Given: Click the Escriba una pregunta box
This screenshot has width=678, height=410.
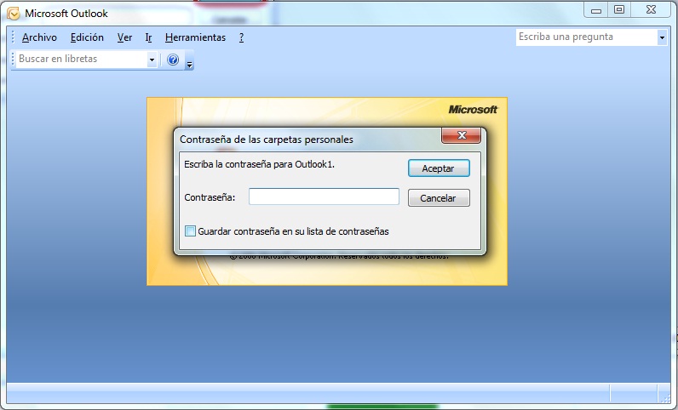Looking at the screenshot, I should pos(587,37).
